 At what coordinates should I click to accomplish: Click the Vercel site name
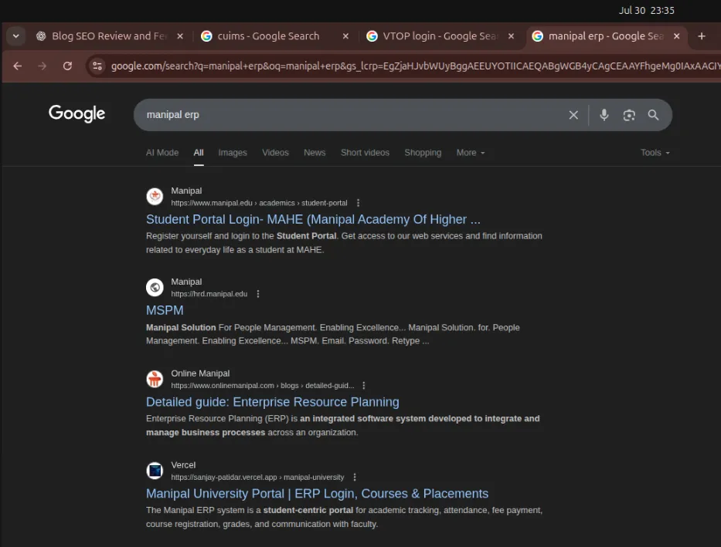tap(183, 465)
